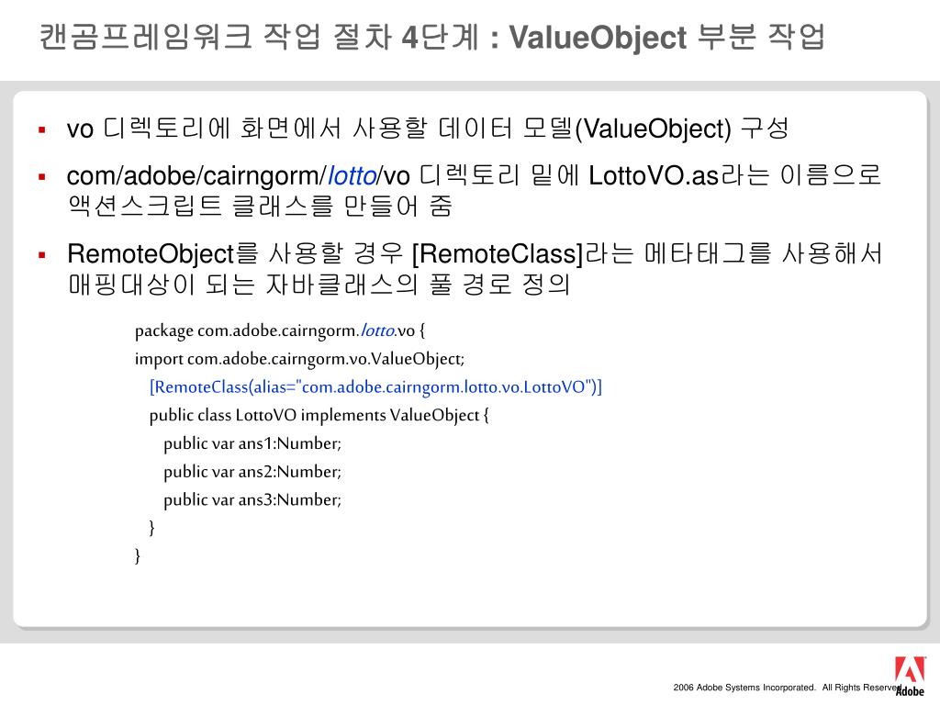940x705 pixels.
Task: Select the import ValueObject code line
Action: (299, 359)
